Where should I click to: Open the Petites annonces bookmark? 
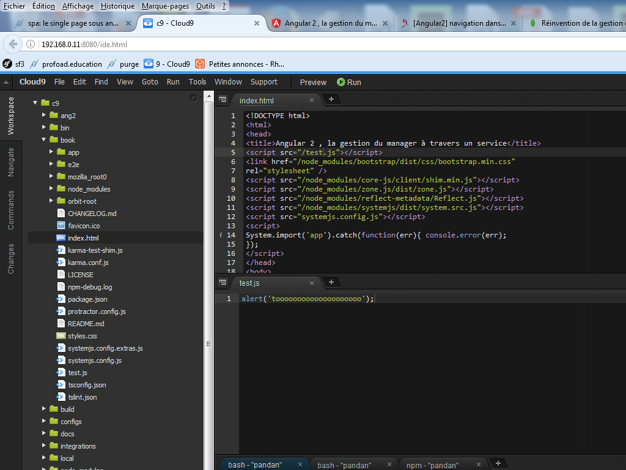point(240,64)
